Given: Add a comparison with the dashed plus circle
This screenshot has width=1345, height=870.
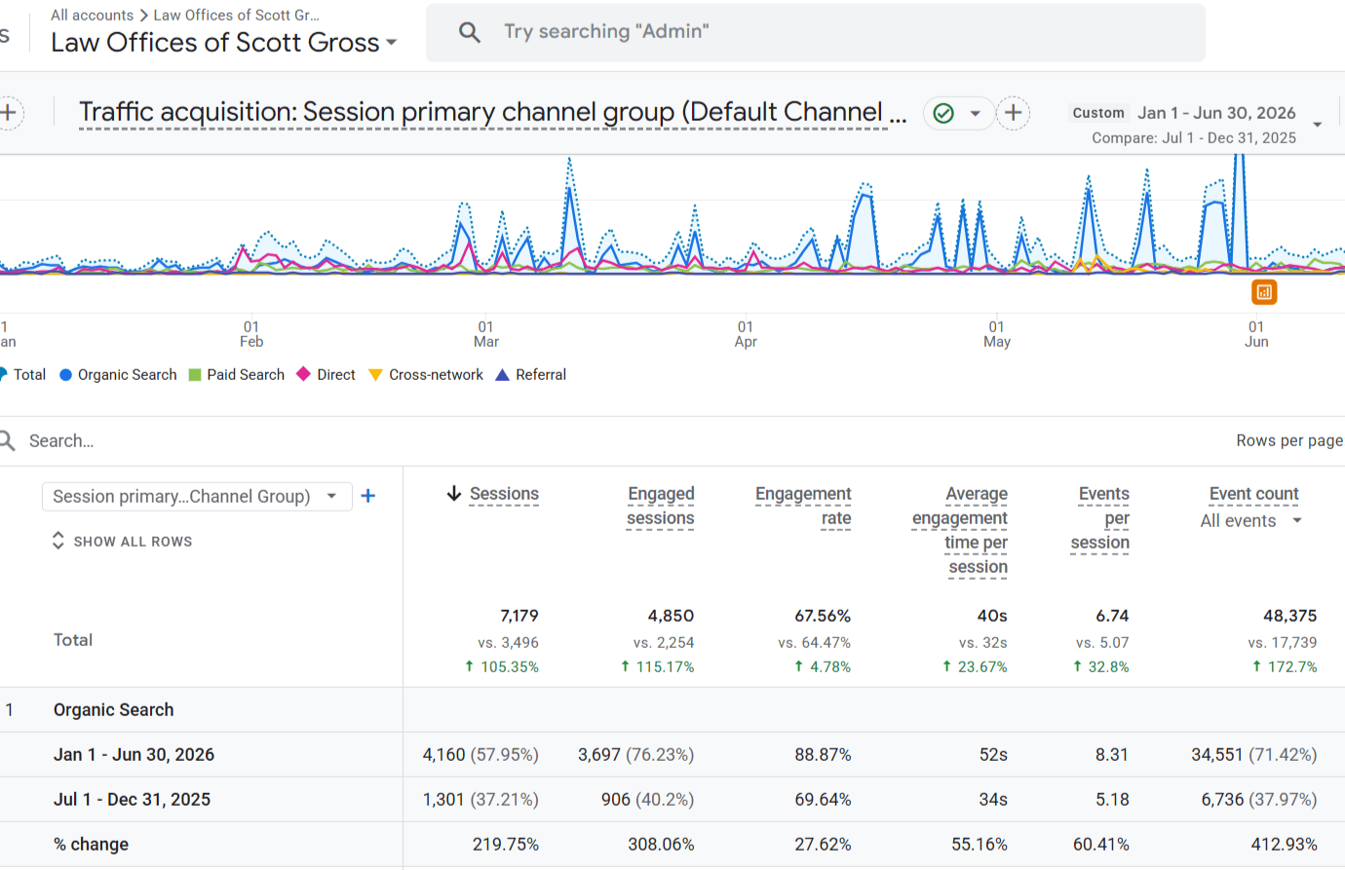Looking at the screenshot, I should 1013,113.
